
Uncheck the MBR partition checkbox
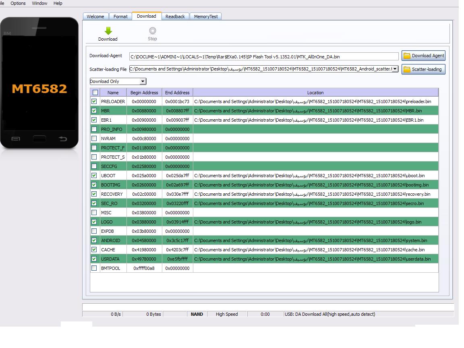94,110
